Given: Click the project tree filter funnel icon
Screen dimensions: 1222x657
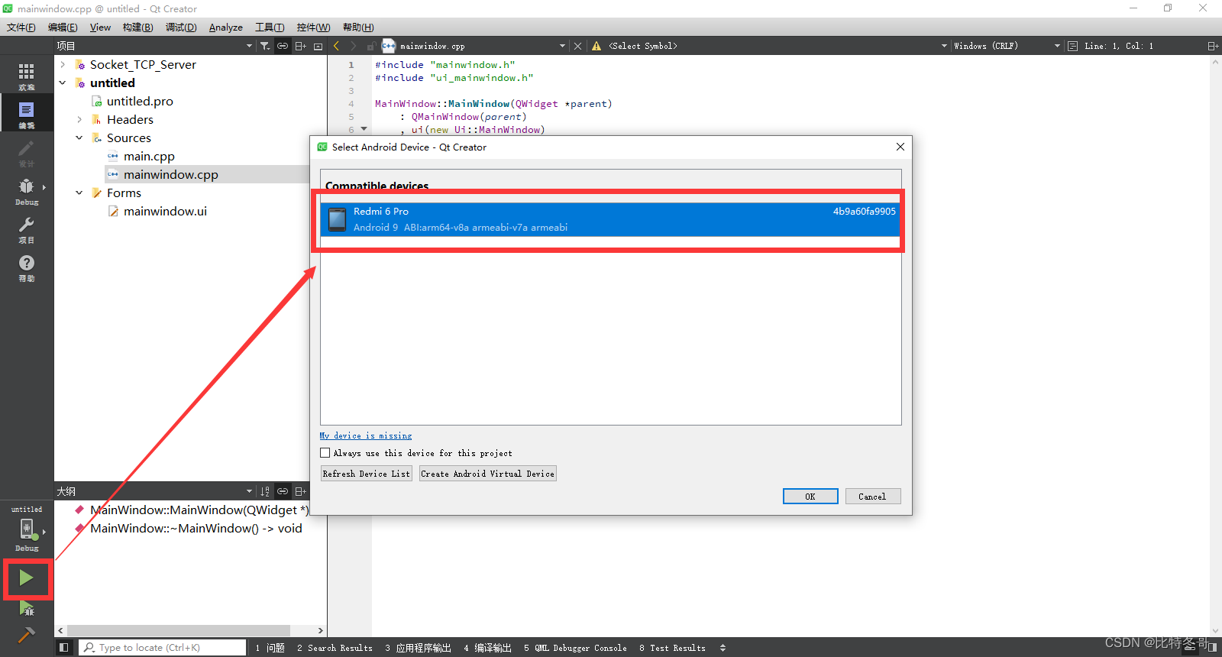Looking at the screenshot, I should tap(264, 46).
